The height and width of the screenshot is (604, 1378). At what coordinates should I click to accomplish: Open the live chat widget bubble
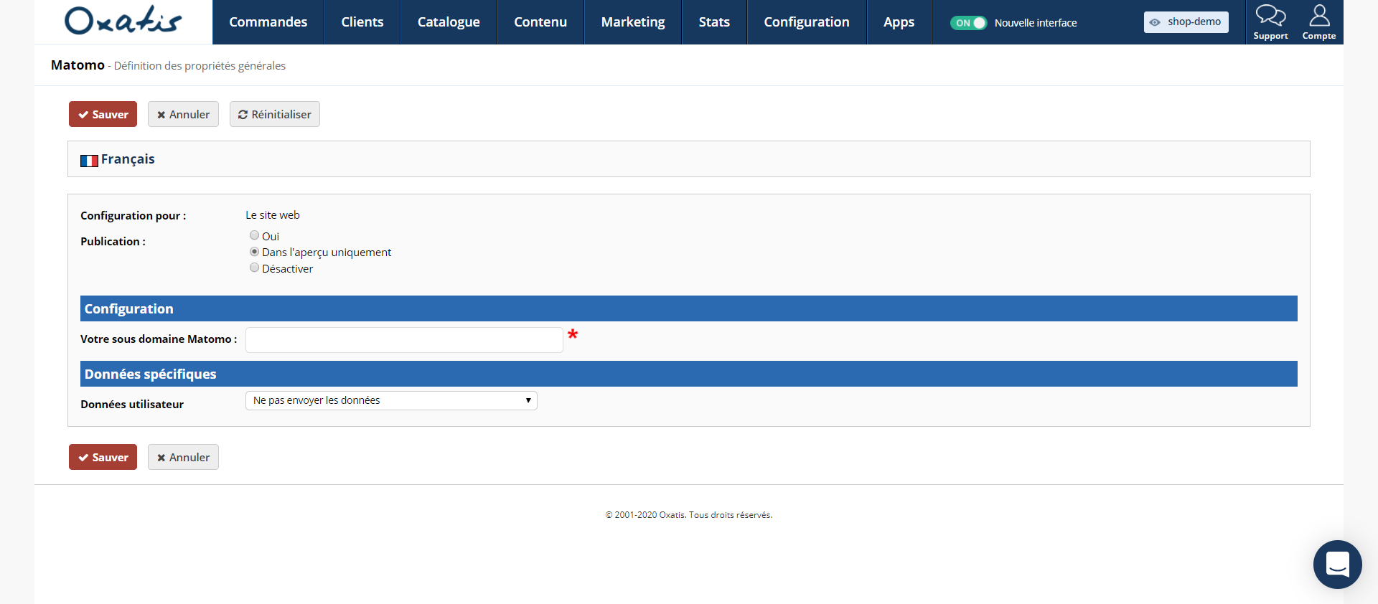point(1337,565)
